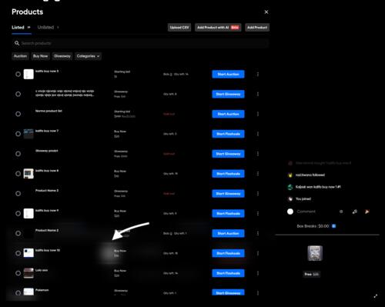
Task: Open three-dot menu for the product above buy now 7
Action: pyautogui.click(x=258, y=114)
